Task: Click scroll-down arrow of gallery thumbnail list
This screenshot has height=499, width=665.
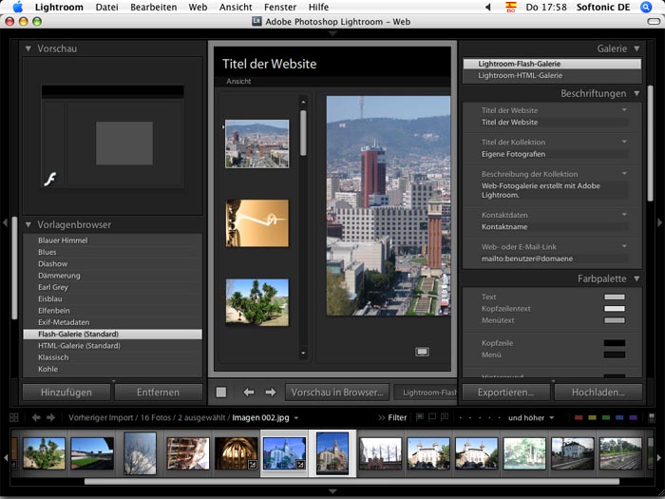Action: (x=303, y=353)
